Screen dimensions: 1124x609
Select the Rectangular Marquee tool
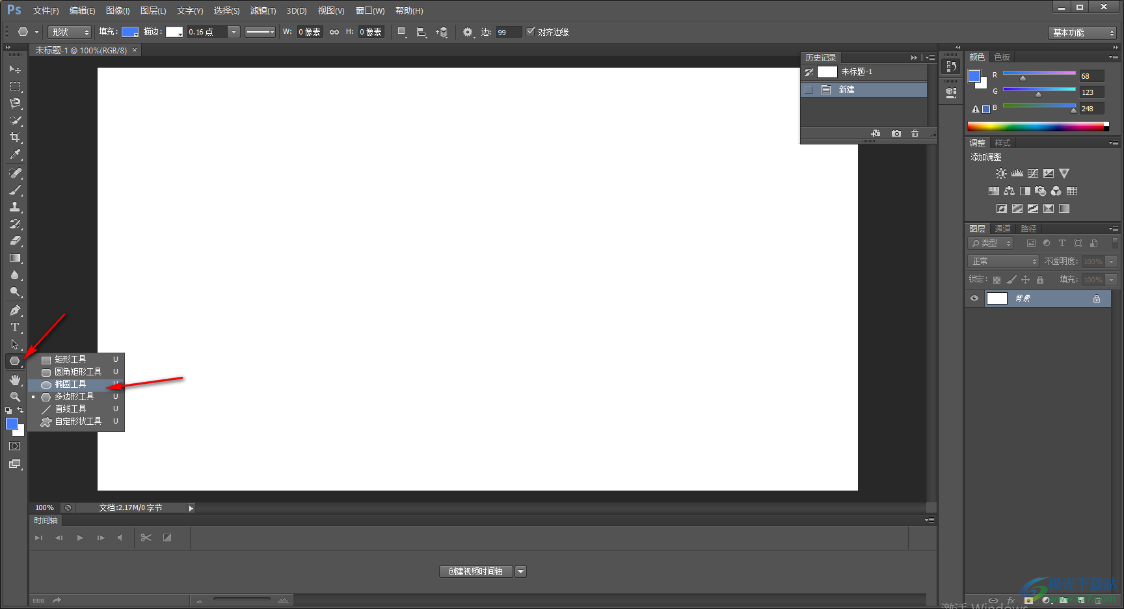point(14,87)
